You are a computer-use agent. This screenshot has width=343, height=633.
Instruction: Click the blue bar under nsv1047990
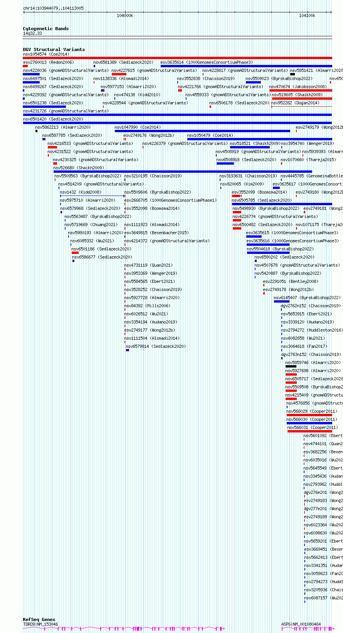pos(202,131)
